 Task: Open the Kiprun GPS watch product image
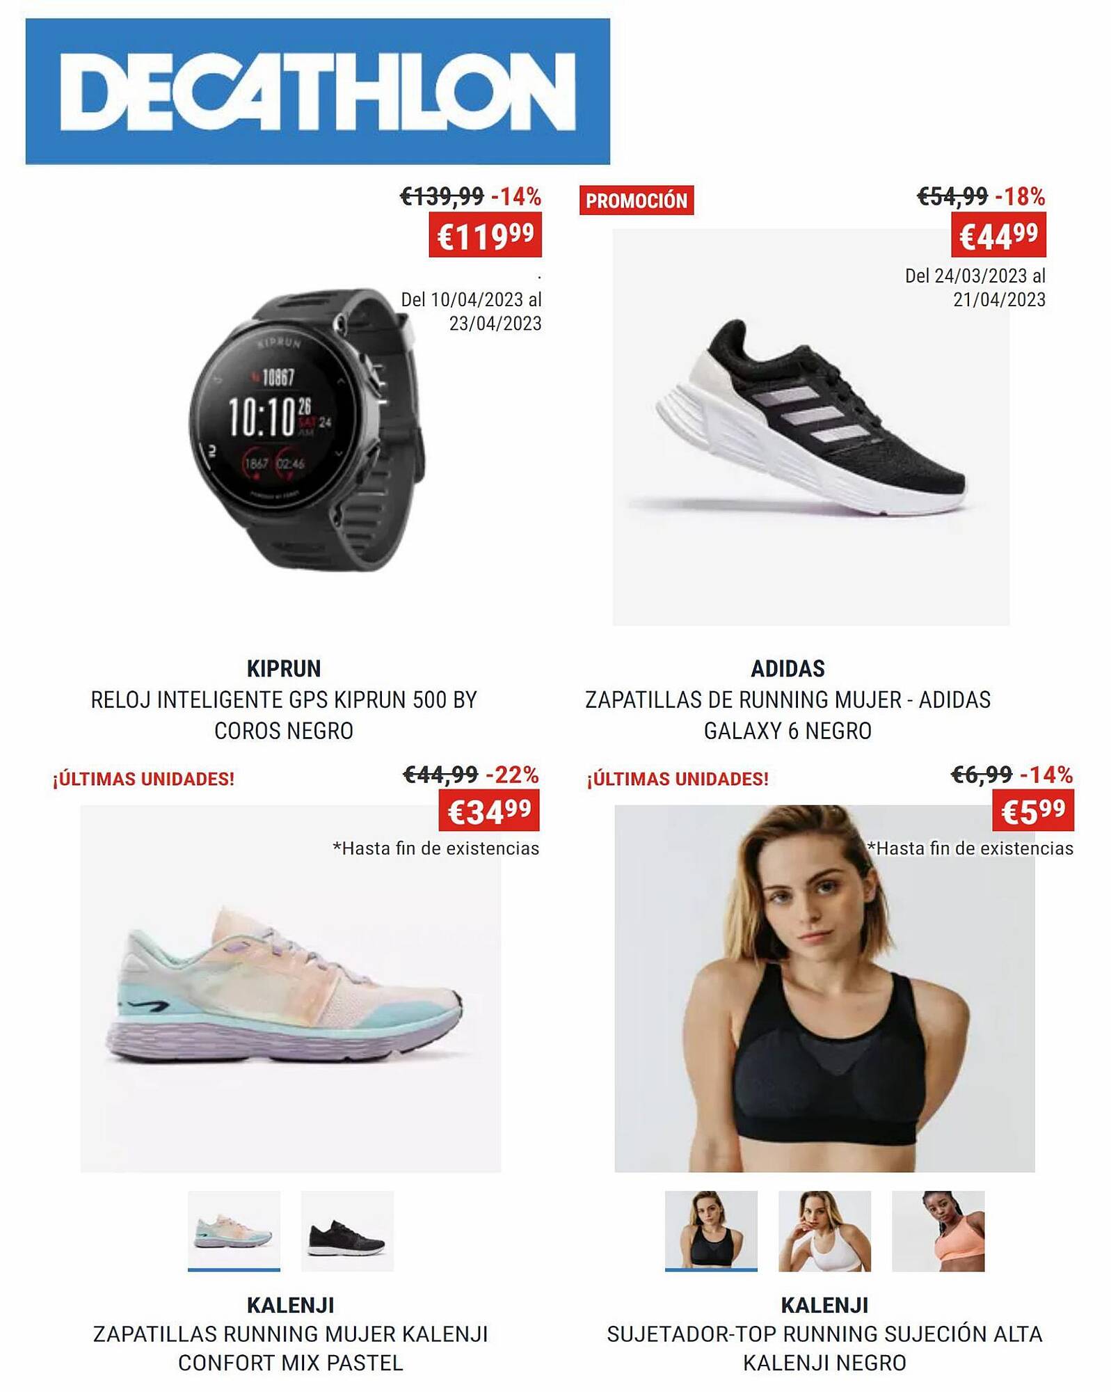[x=306, y=429]
